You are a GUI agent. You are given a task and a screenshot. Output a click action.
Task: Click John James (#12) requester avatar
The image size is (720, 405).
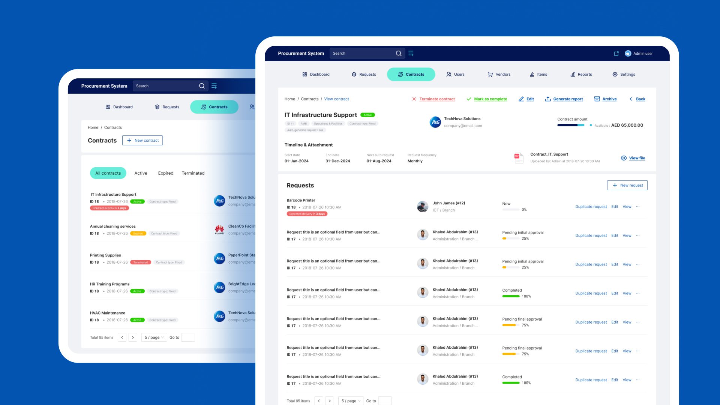[x=423, y=207]
